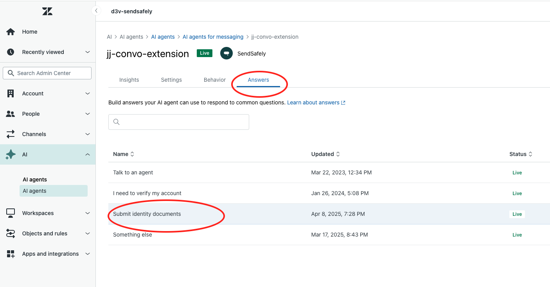Viewport: 550px width, 287px height.
Task: Open AI agents for messaging breadcrumb
Action: click(213, 37)
